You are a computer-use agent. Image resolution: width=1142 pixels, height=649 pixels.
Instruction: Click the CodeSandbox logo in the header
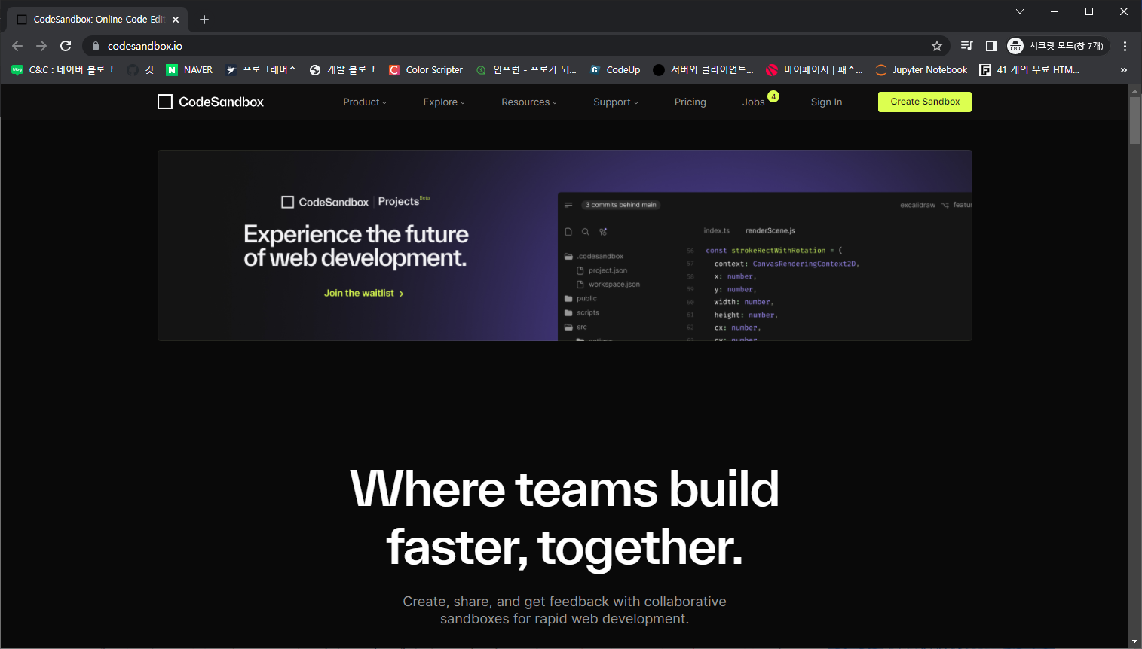[x=210, y=102]
